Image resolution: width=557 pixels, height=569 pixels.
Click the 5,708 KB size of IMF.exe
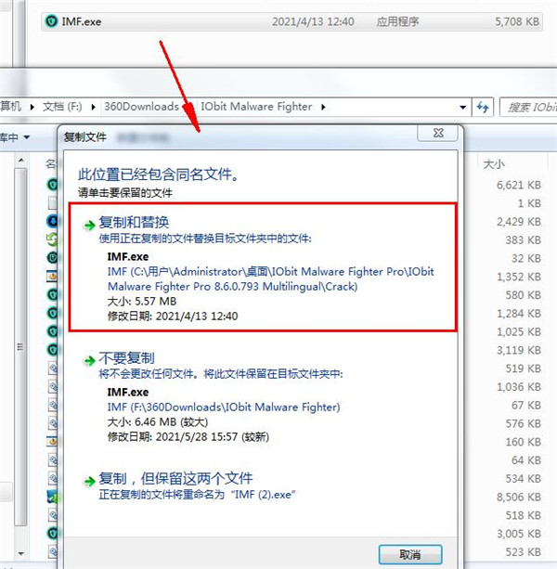coord(517,21)
